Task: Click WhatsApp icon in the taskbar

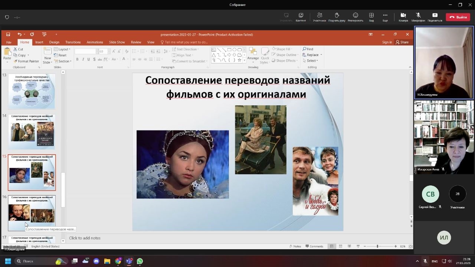Action: [x=140, y=261]
